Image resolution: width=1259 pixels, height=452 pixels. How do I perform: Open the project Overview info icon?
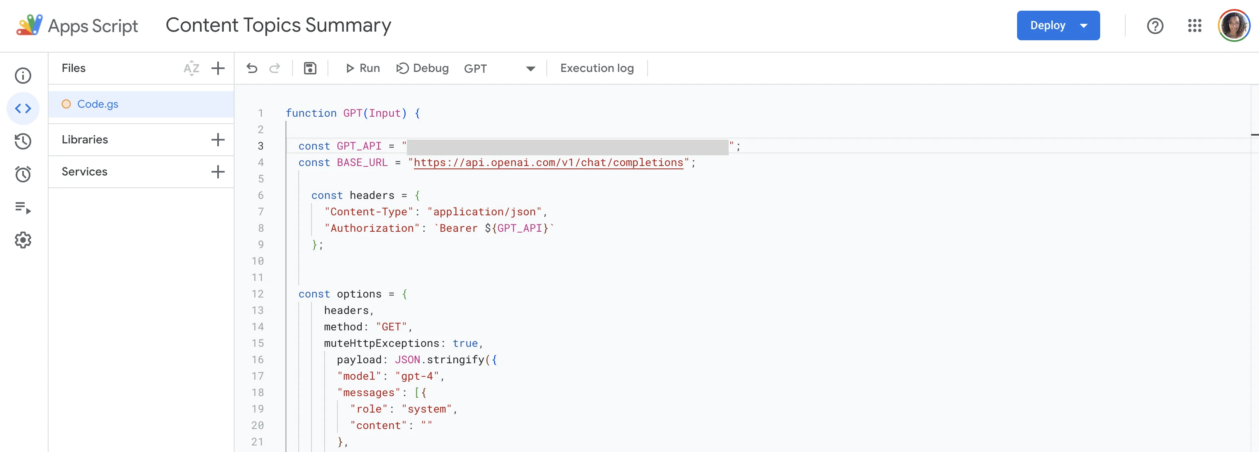click(x=23, y=76)
